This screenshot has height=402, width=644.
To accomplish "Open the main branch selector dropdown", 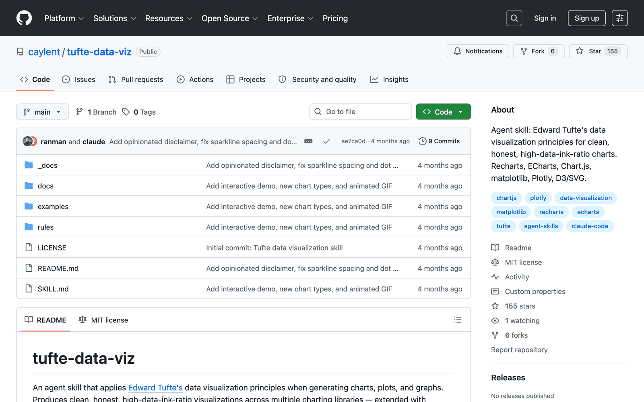I will pyautogui.click(x=42, y=112).
